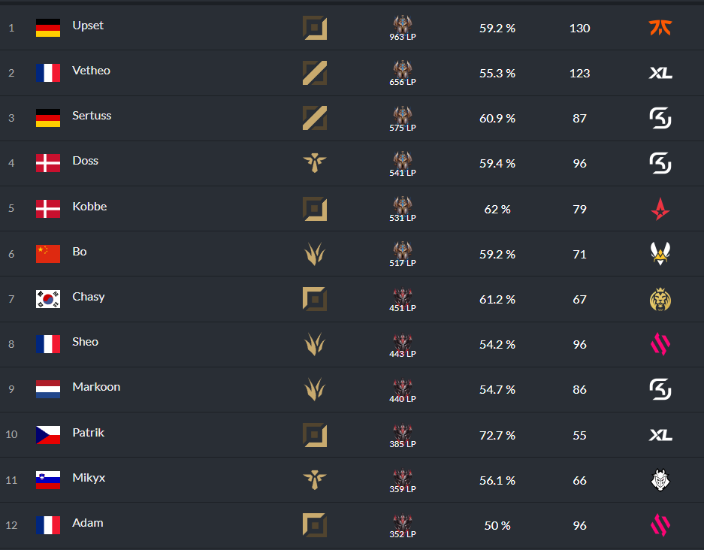
Task: Click the 385 LP rank badge for Patrik
Action: (x=403, y=436)
